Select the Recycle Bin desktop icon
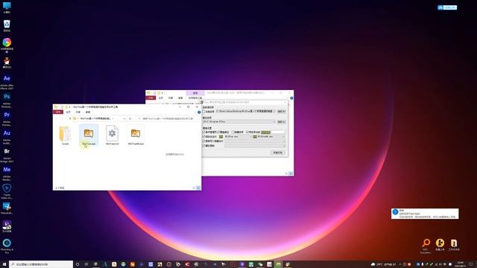477x268 pixels. tap(7, 25)
